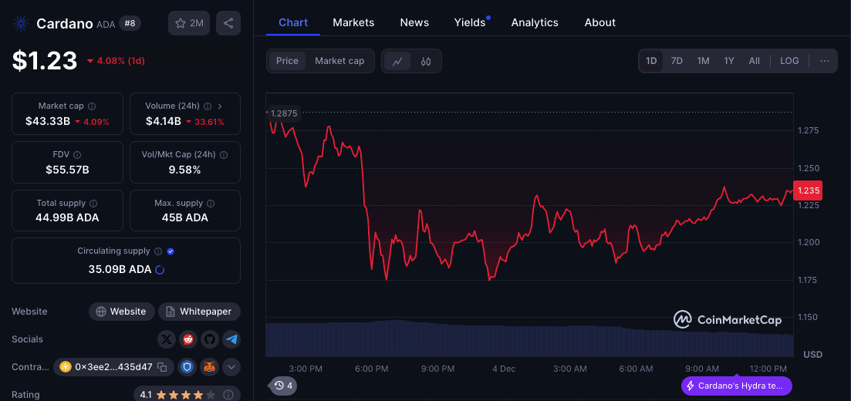This screenshot has height=401, width=851.
Task: Switch chart to candlestick view
Action: pyautogui.click(x=427, y=62)
